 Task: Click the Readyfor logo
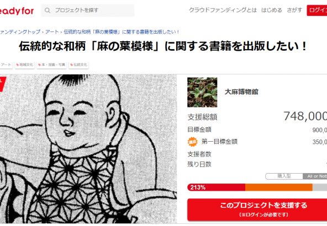pos(17,10)
